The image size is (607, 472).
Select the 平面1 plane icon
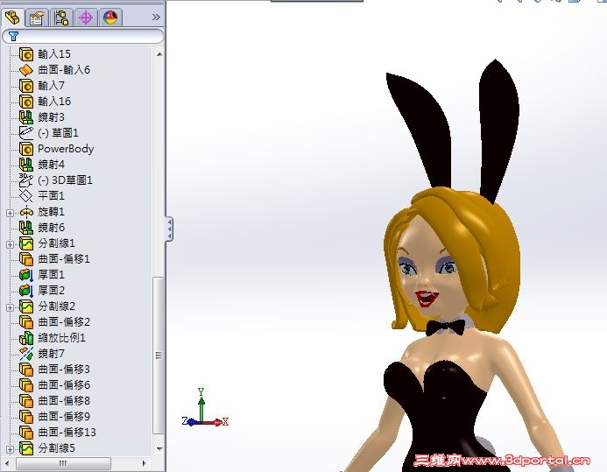(x=26, y=196)
